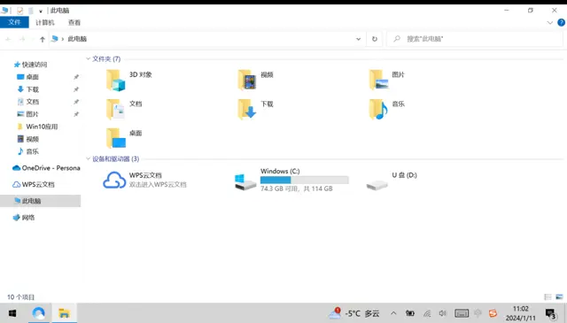The image size is (567, 323).
Task: Select the 下载 folder icon in main pane
Action: coord(247,110)
